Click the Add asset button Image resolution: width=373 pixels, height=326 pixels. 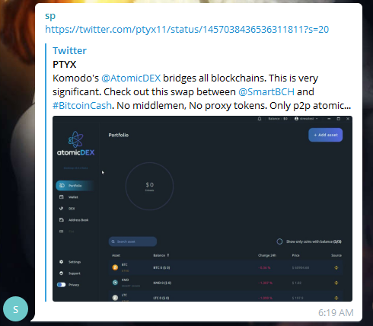pyautogui.click(x=326, y=135)
